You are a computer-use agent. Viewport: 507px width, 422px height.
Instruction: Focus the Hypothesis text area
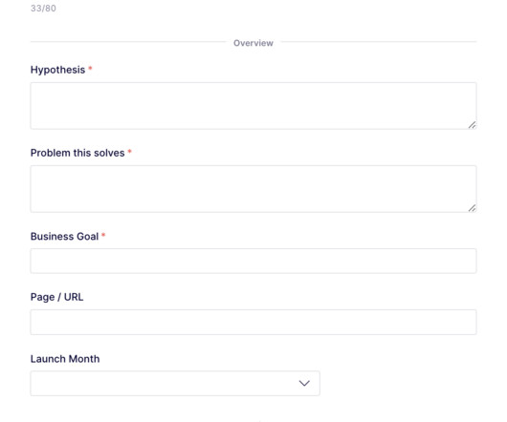pyautogui.click(x=253, y=106)
